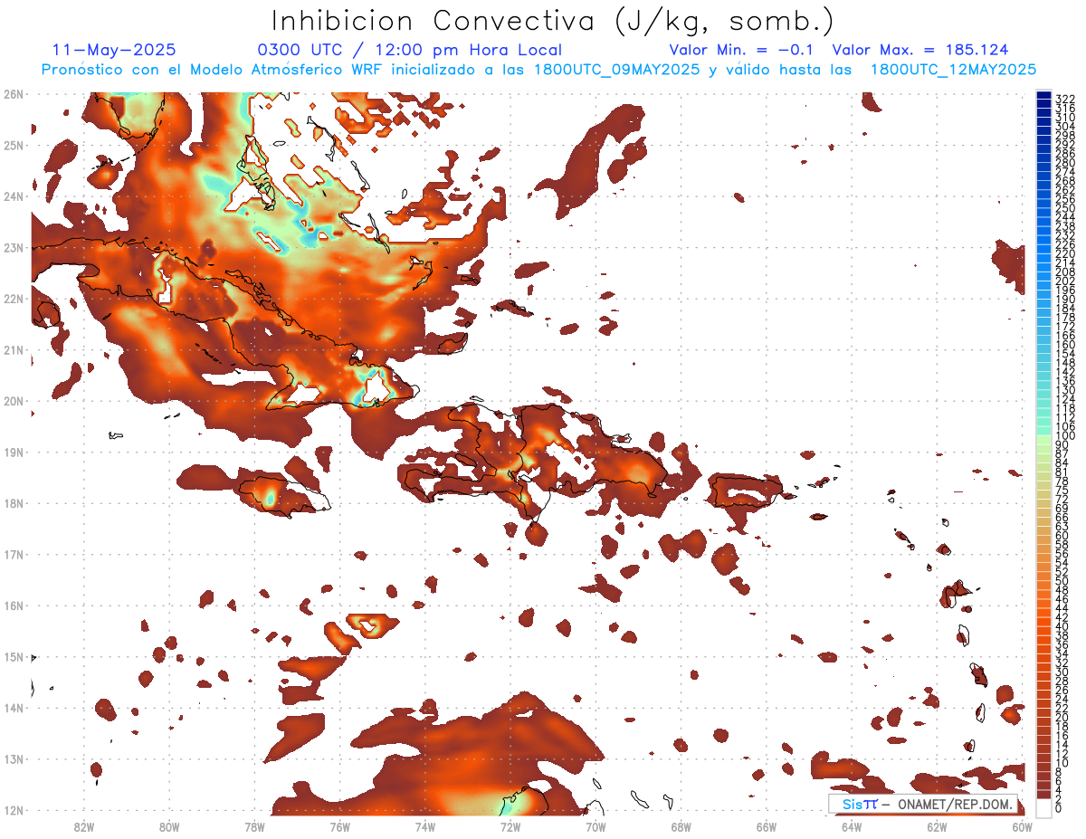Click the "13N" latitude label
The width and height of the screenshot is (1086, 839).
click(13, 758)
